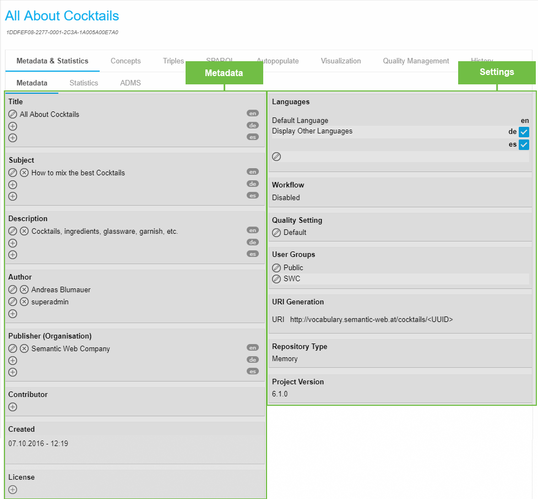Edit the superadmin author entry

(13, 302)
